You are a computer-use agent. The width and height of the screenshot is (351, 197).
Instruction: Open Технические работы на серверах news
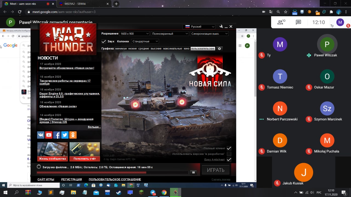coord(65,82)
